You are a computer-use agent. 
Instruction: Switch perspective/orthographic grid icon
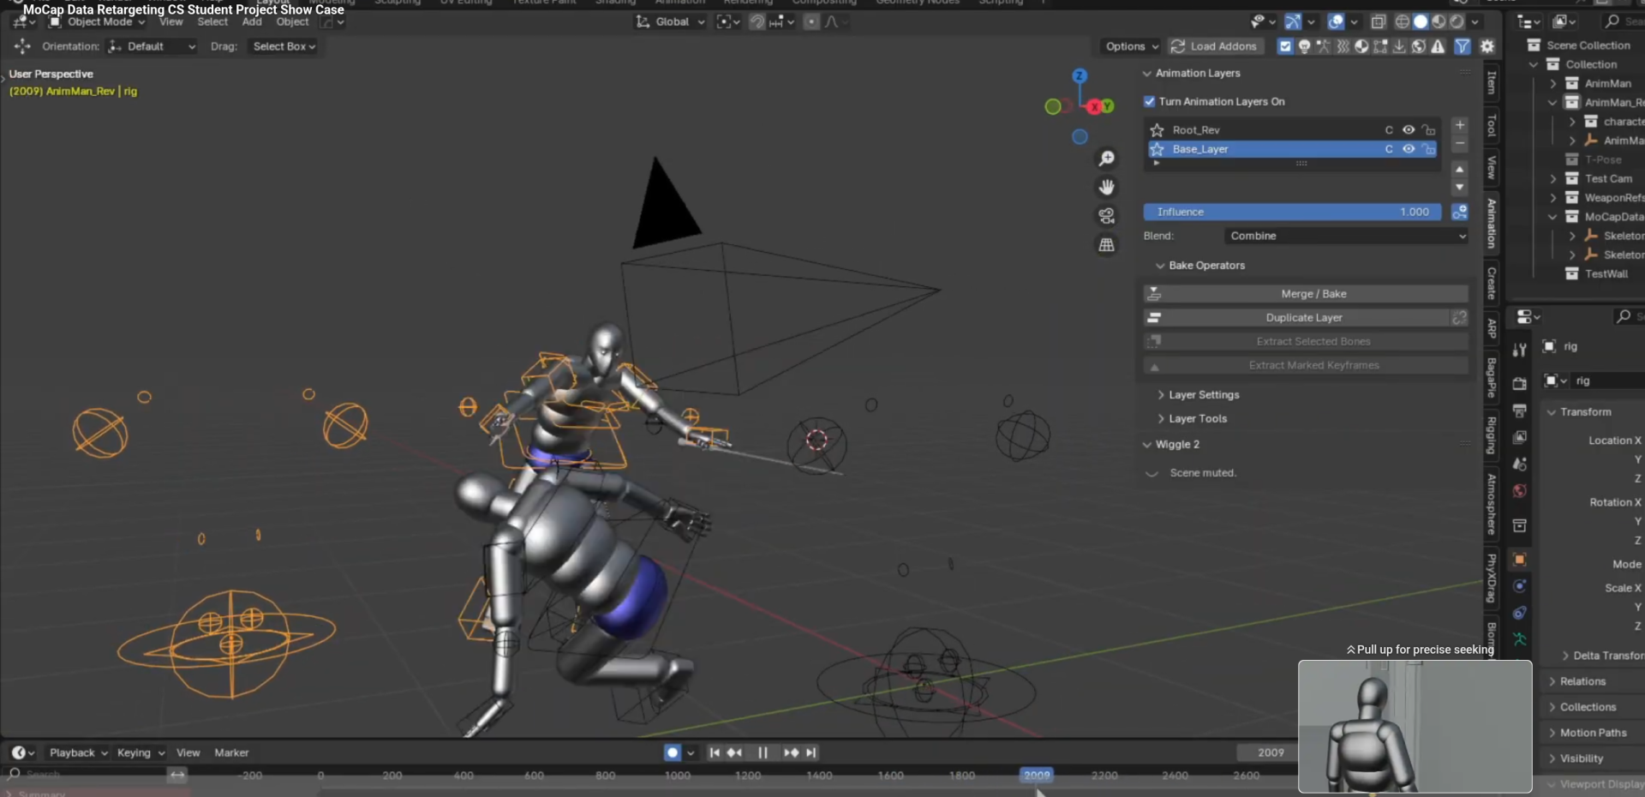coord(1107,245)
